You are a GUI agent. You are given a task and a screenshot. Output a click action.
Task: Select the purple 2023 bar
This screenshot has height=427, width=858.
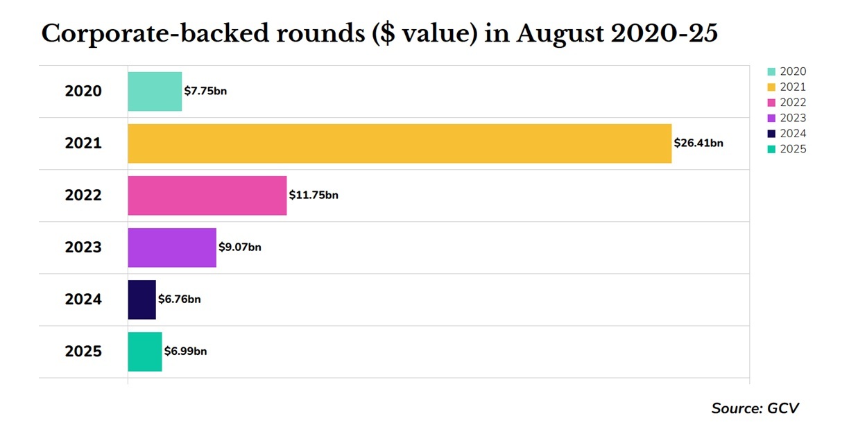[172, 247]
